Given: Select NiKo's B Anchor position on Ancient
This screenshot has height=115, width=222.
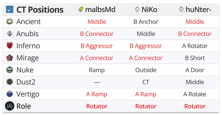Looking at the screenshot, I should (x=146, y=22).
